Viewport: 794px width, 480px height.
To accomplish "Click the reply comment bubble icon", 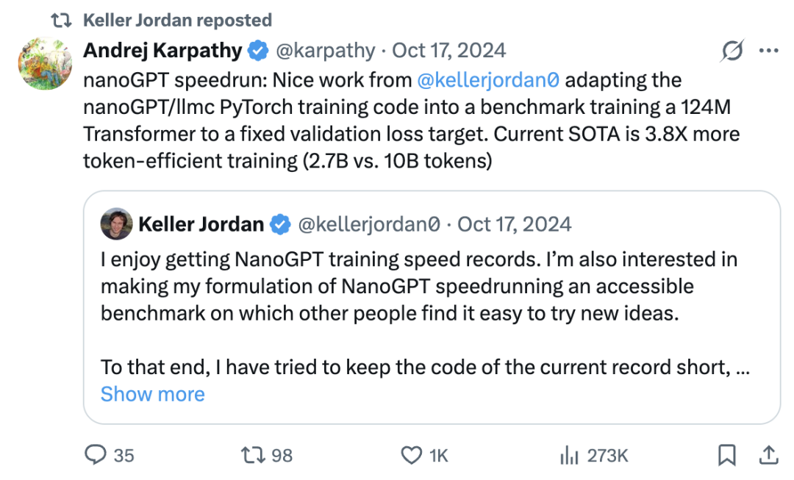I will point(96,456).
